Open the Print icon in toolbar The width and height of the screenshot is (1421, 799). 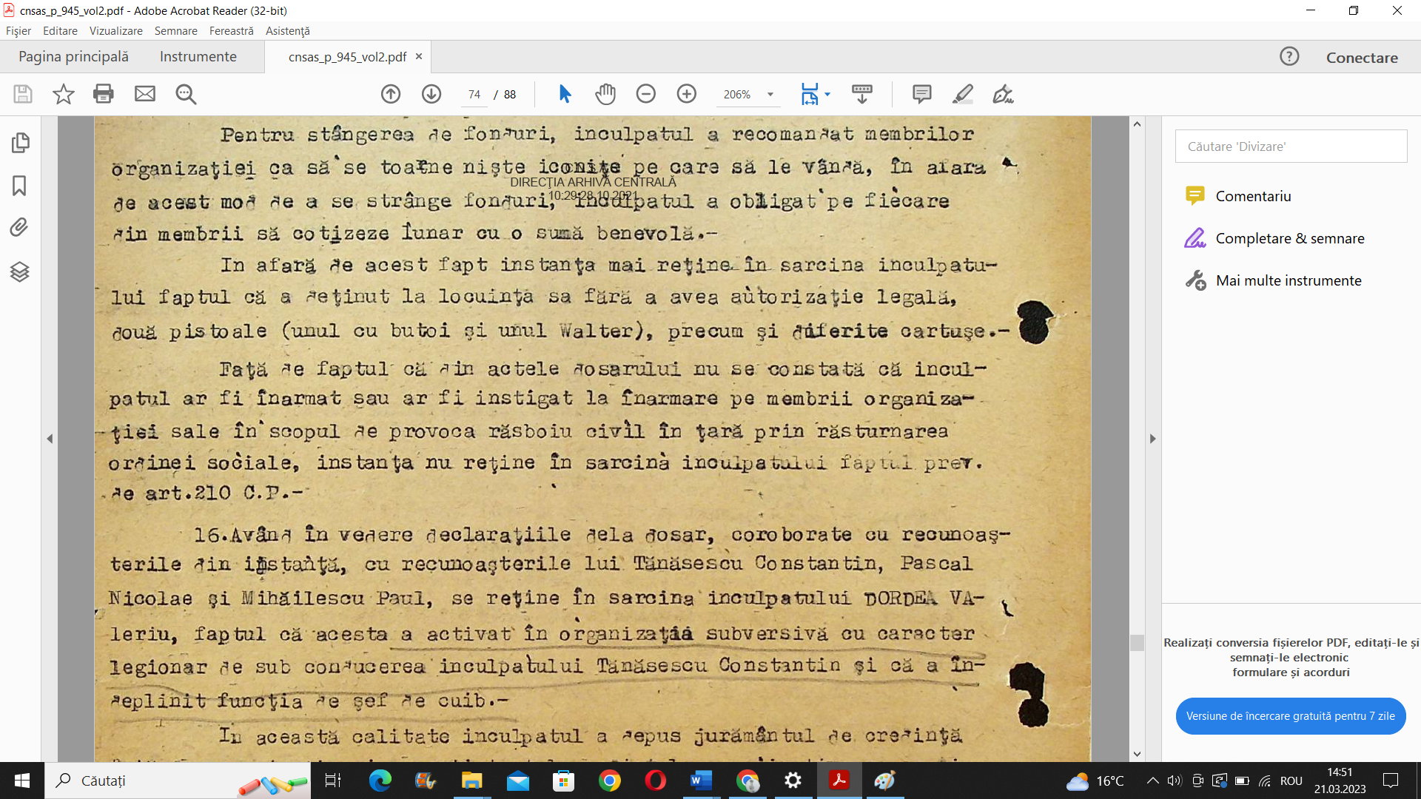tap(104, 94)
